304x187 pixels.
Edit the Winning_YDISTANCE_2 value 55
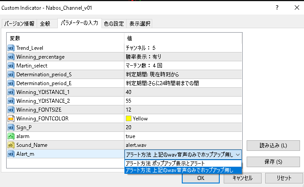point(183,101)
